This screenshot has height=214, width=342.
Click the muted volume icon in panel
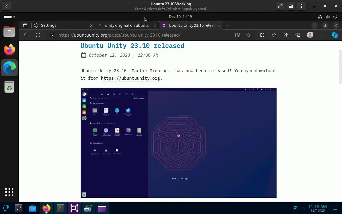(328, 17)
